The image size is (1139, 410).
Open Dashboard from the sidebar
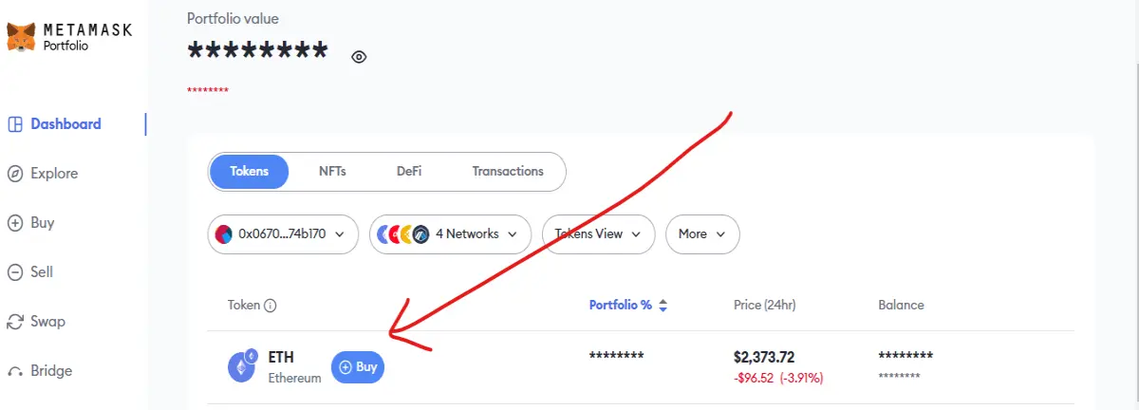click(54, 124)
